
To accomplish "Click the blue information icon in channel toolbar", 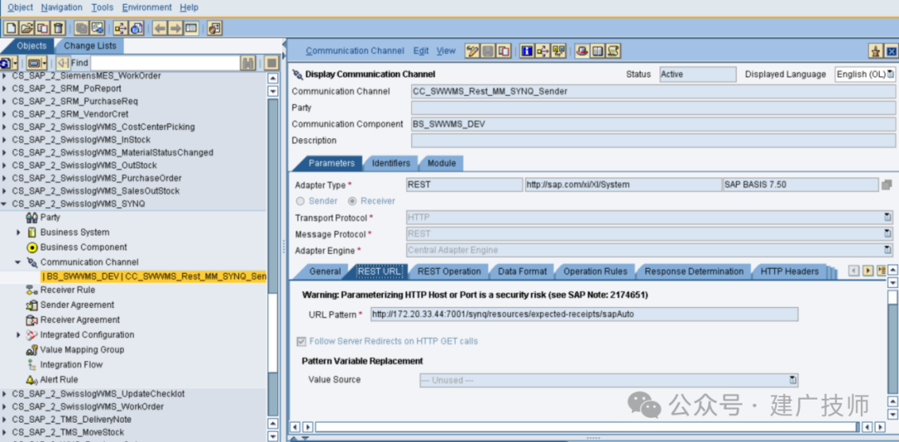I will 527,51.
